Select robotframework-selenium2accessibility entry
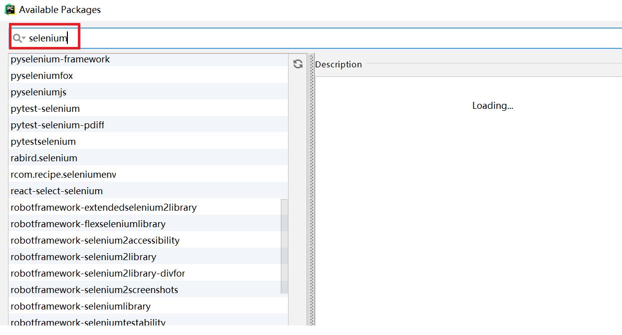The width and height of the screenshot is (622, 335). (95, 241)
